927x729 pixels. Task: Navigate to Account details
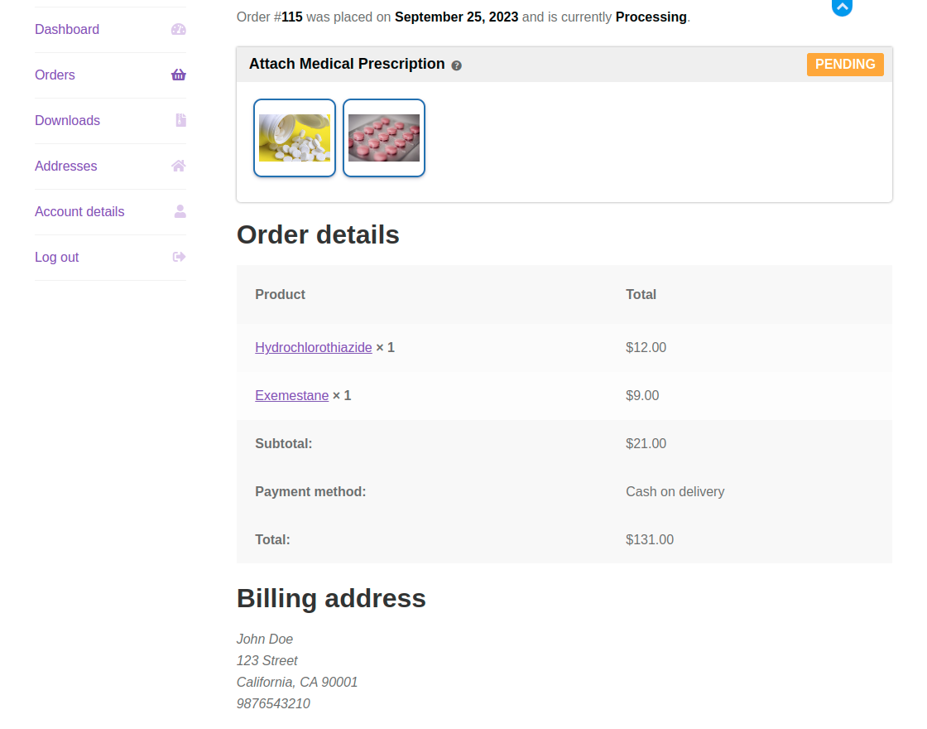point(79,211)
